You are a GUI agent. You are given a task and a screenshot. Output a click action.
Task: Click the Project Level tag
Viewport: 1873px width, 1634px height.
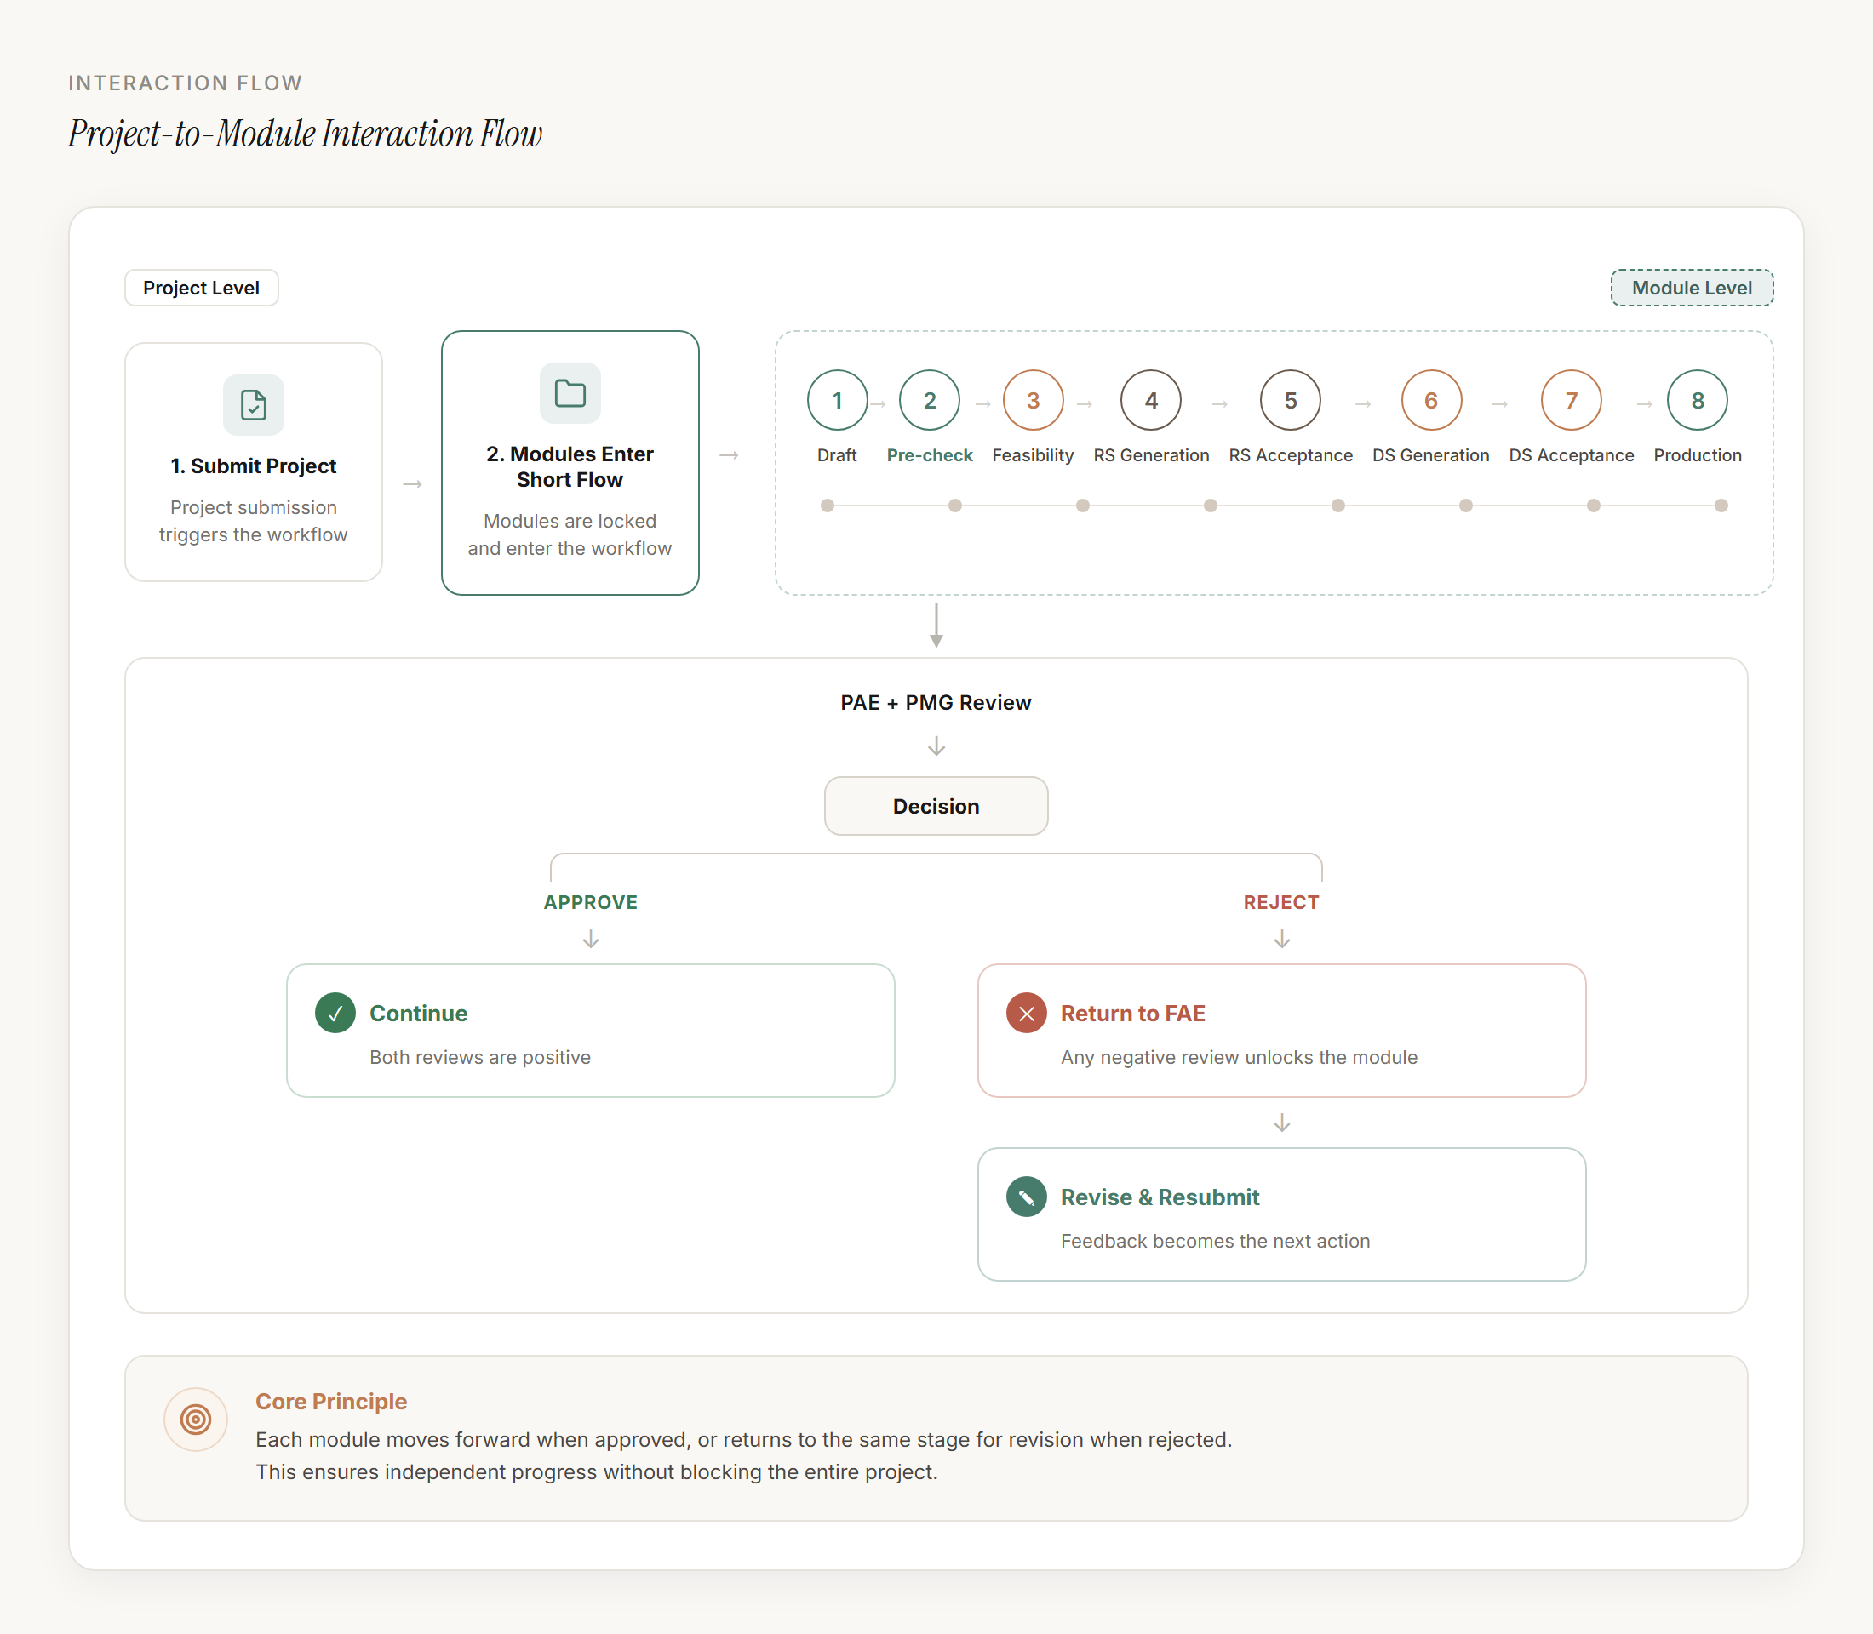202,289
